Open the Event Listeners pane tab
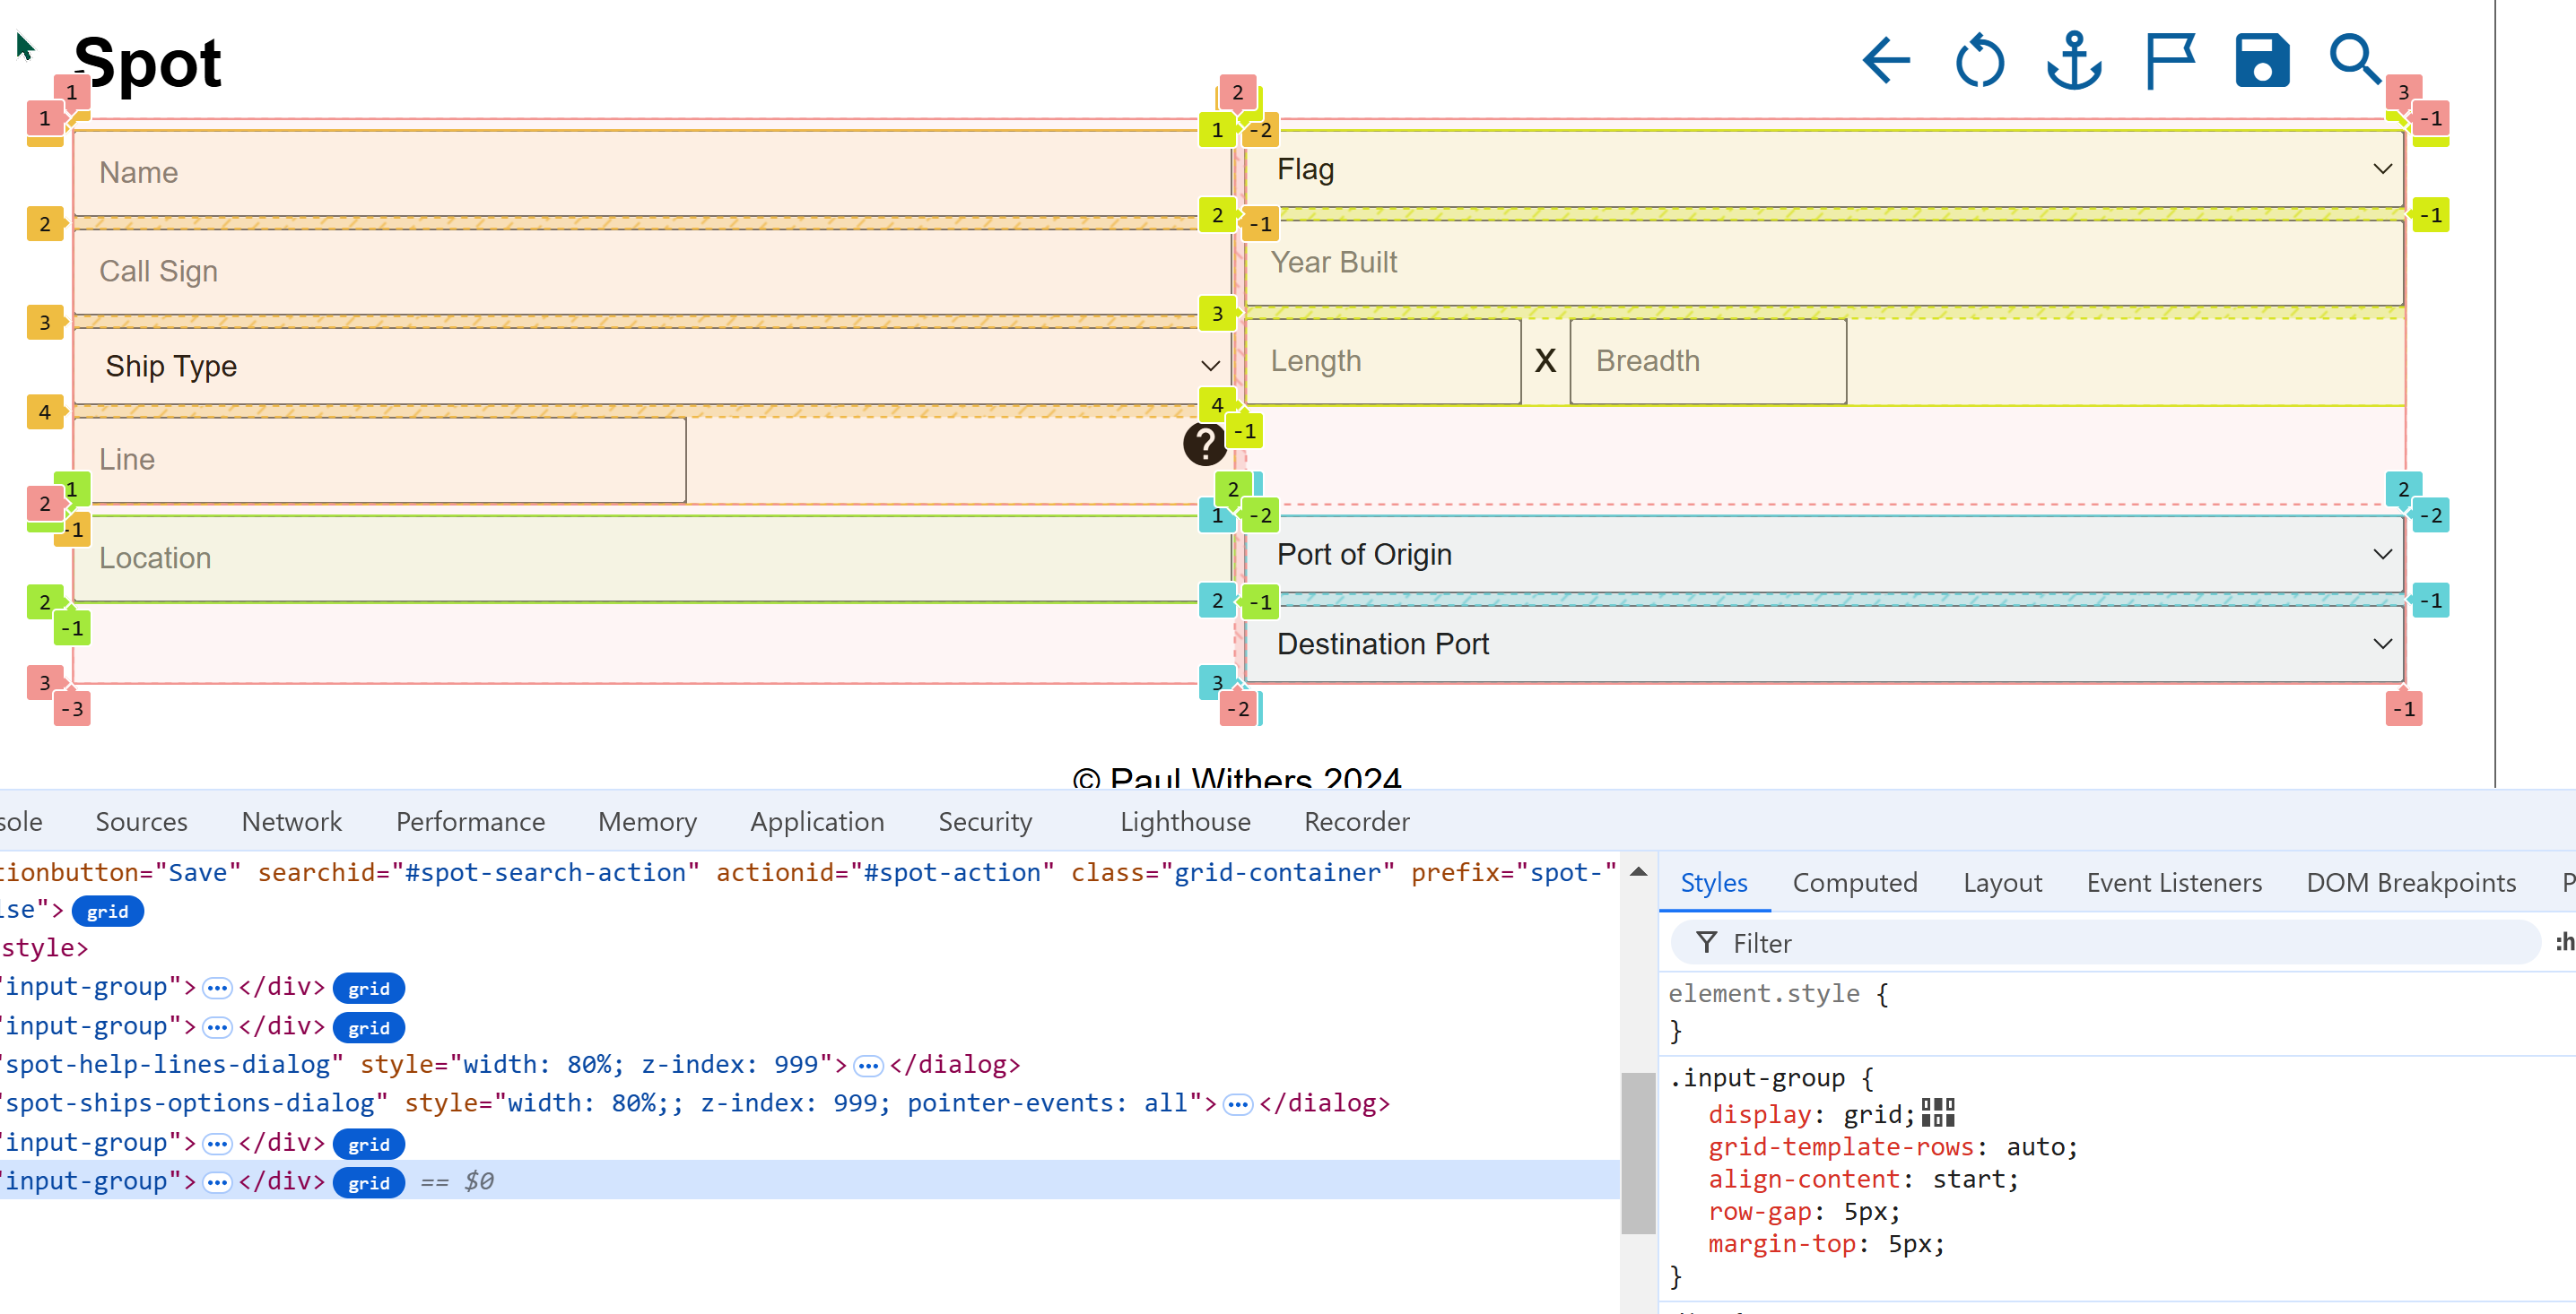Image resolution: width=2576 pixels, height=1314 pixels. 2173,882
